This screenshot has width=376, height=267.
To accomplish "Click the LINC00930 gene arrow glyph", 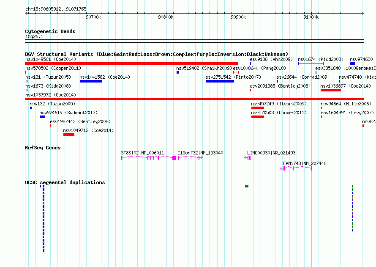I will (x=248, y=158).
